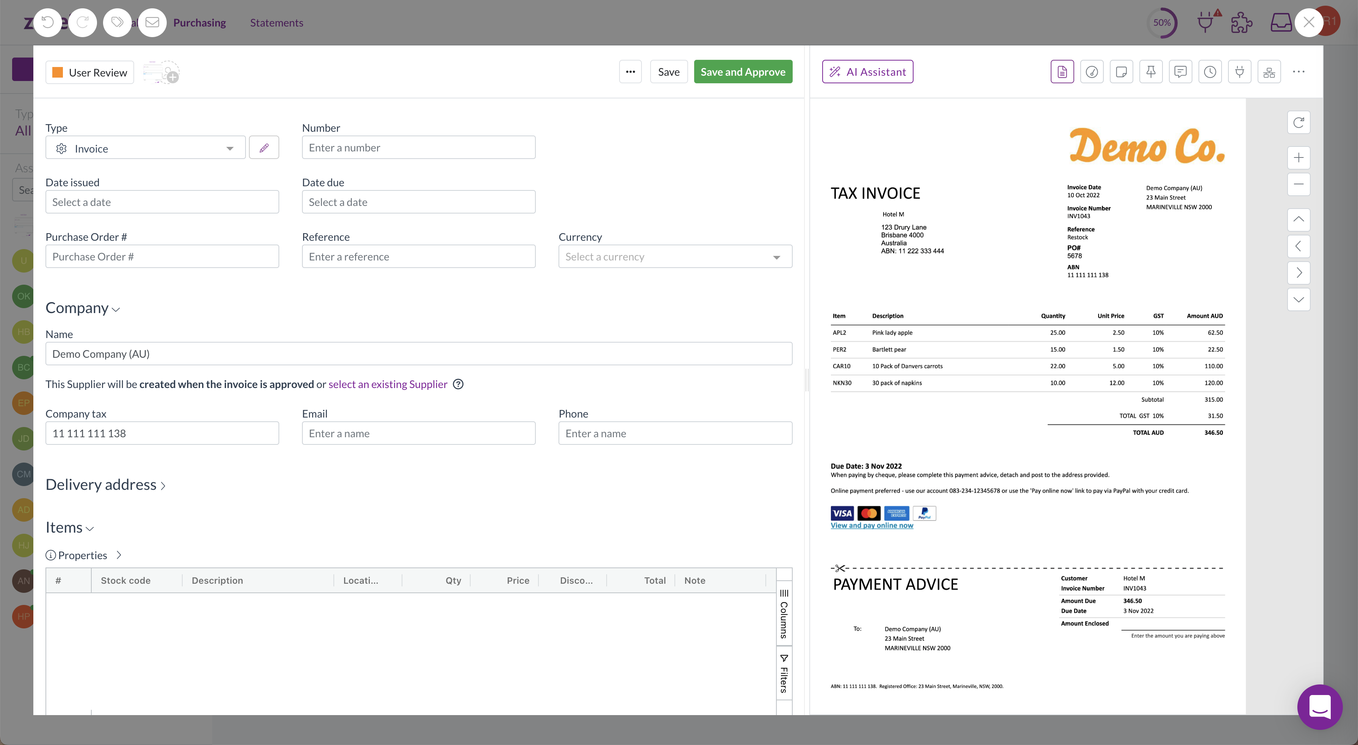Viewport: 1358px width, 745px height.
Task: Open the history clock icon
Action: point(1210,72)
